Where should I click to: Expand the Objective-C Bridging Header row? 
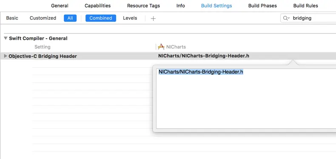coord(6,56)
